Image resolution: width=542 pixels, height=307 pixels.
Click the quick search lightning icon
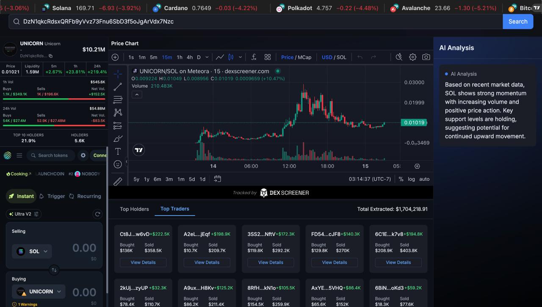[399, 57]
